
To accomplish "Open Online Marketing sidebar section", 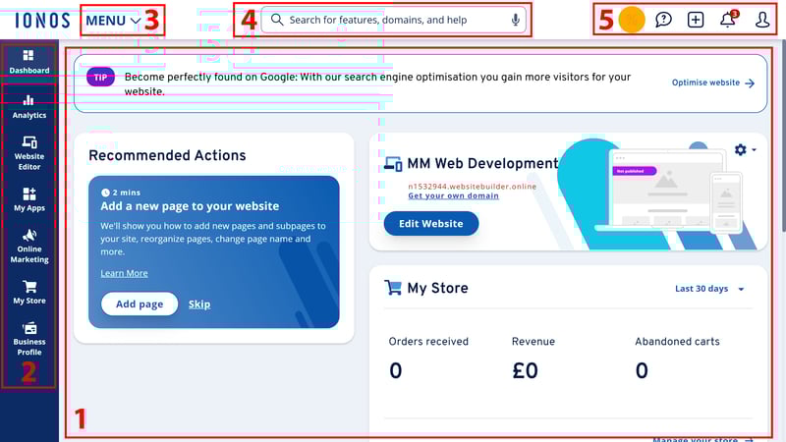I will pyautogui.click(x=29, y=247).
